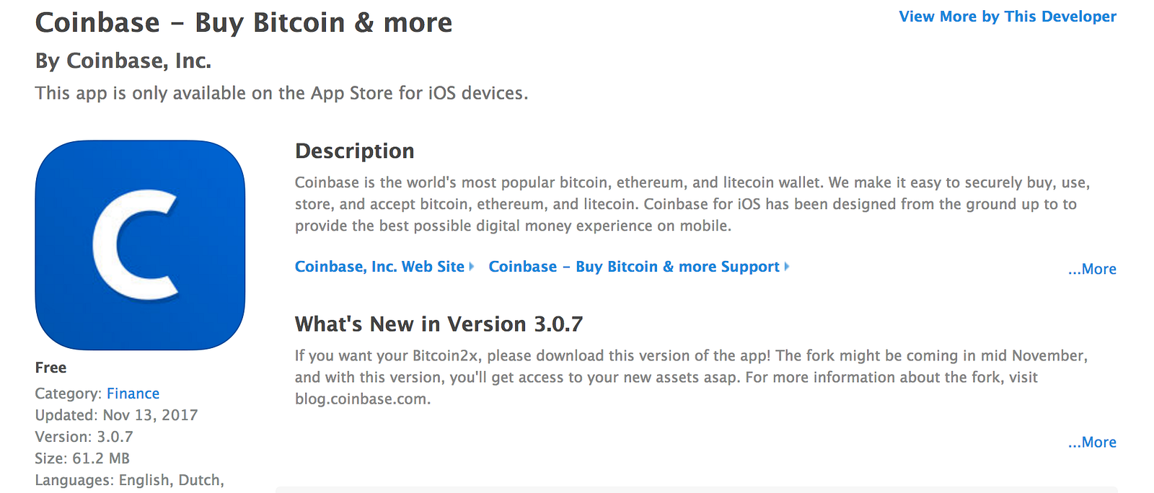
Task: Open Coinbase – Buy Bitcoin & more Support link
Action: (x=634, y=267)
